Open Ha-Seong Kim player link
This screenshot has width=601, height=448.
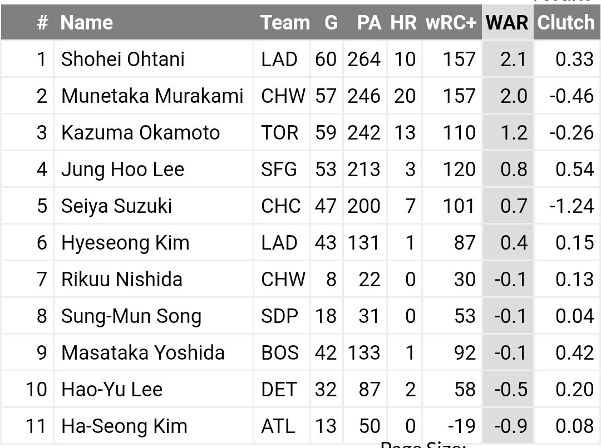click(124, 426)
